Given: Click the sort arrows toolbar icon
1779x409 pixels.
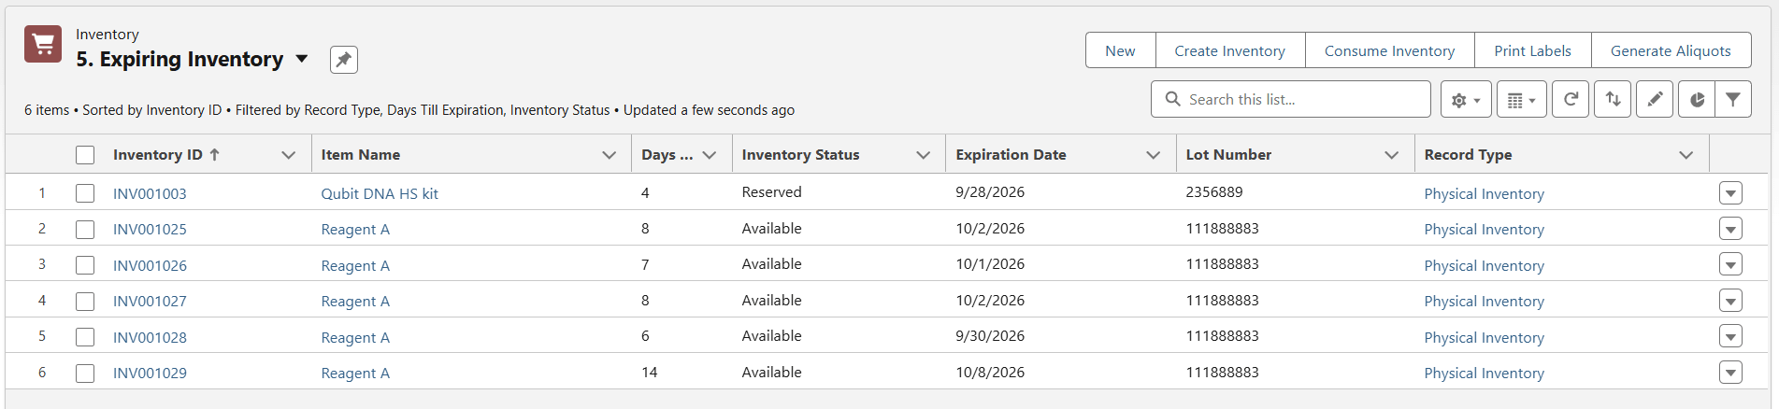Looking at the screenshot, I should pyautogui.click(x=1614, y=99).
